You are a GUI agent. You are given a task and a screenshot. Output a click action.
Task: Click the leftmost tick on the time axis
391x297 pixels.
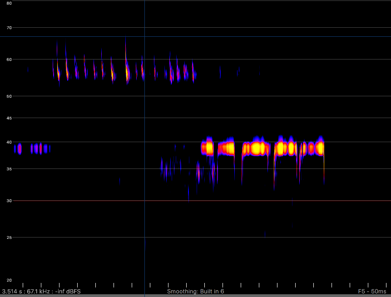click(x=23, y=285)
